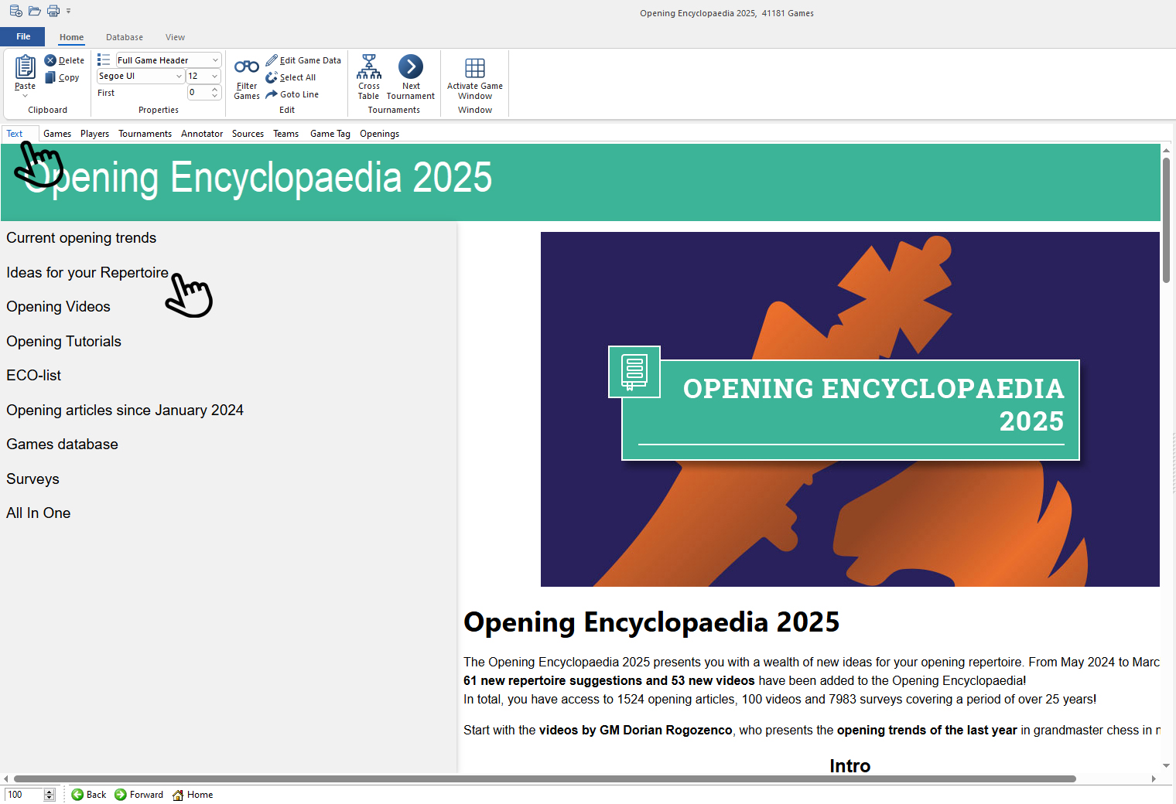The width and height of the screenshot is (1176, 804).
Task: Go to the Next Tournament
Action: (x=410, y=67)
